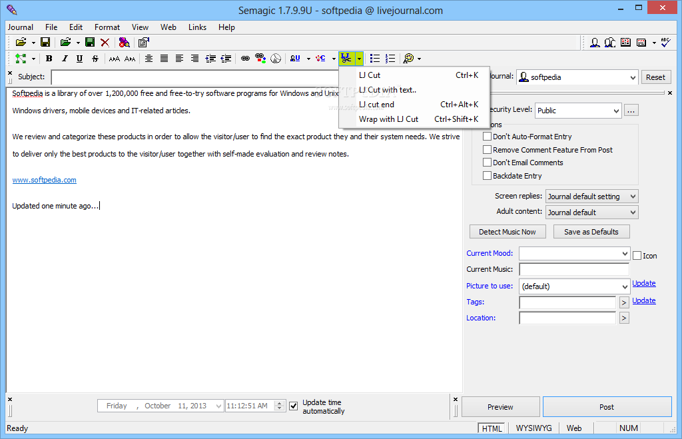Image resolution: width=682 pixels, height=439 pixels.
Task: Open the calendar icon in top-right toolbar
Action: 625,42
